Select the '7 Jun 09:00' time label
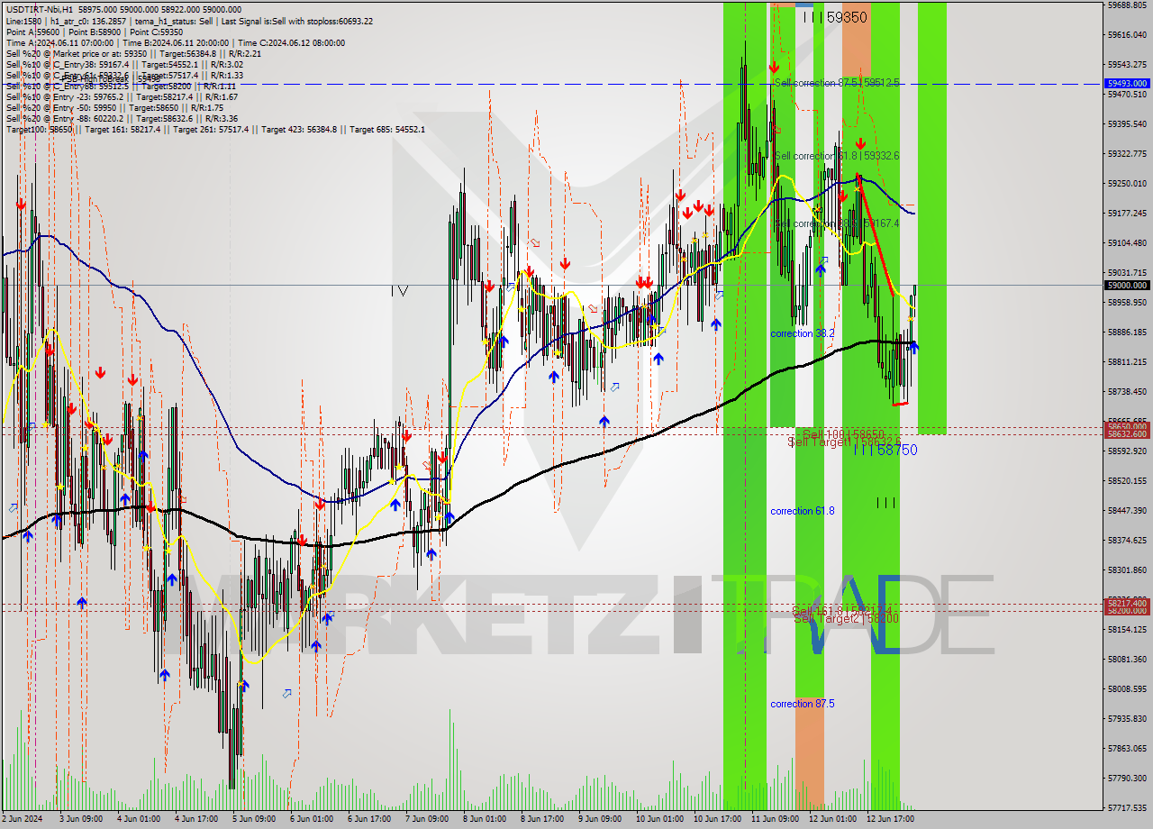1153x829 pixels. 426,820
